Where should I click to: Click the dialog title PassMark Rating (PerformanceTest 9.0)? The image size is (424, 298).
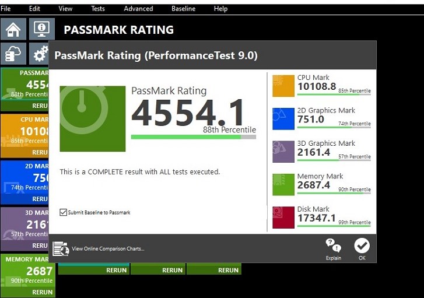pyautogui.click(x=156, y=55)
